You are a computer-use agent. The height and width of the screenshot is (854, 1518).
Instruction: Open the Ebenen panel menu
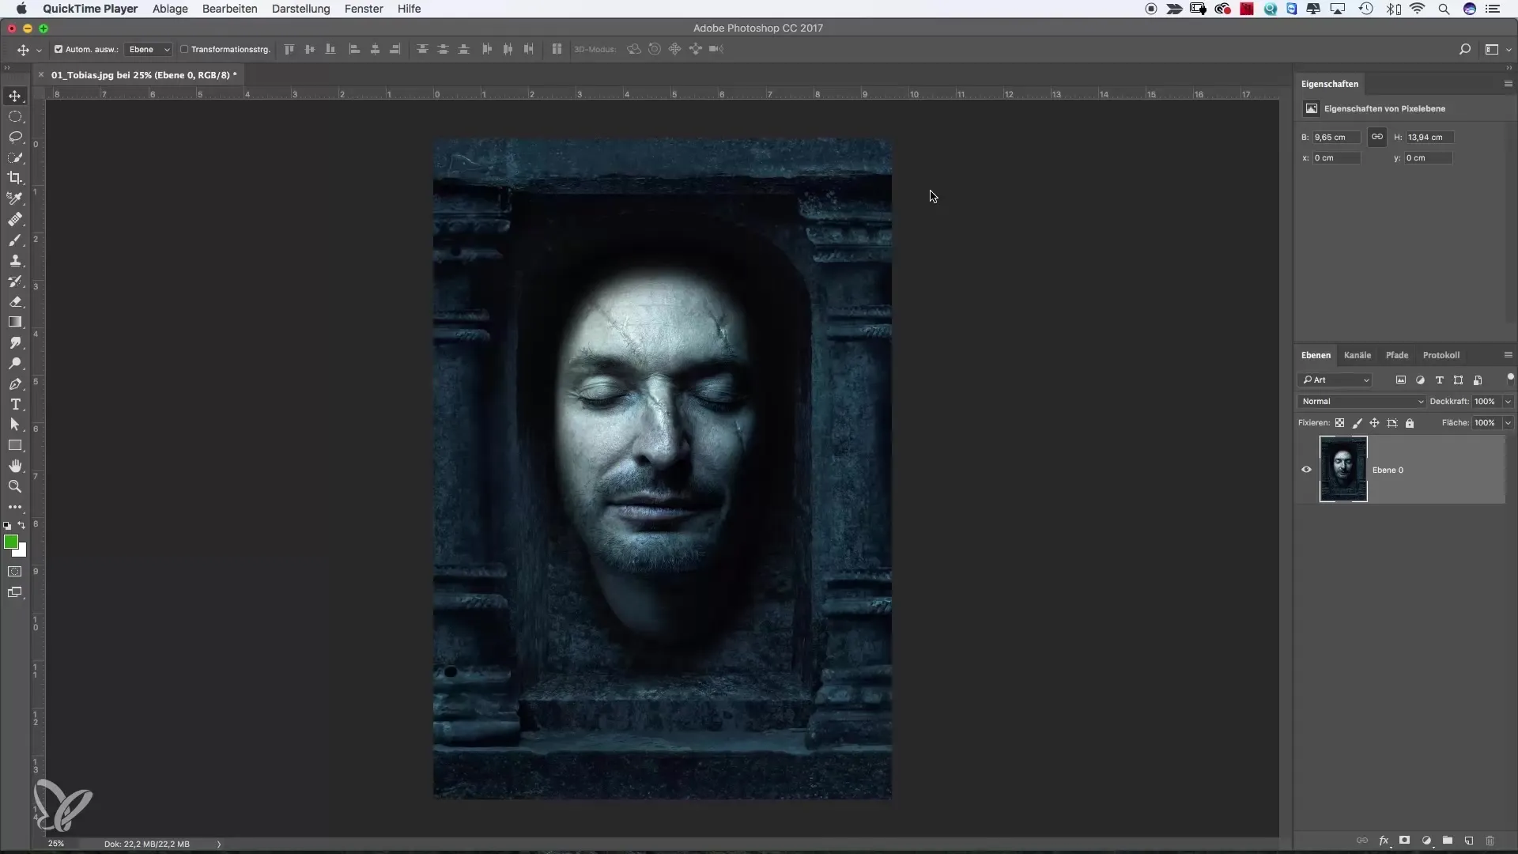1508,355
